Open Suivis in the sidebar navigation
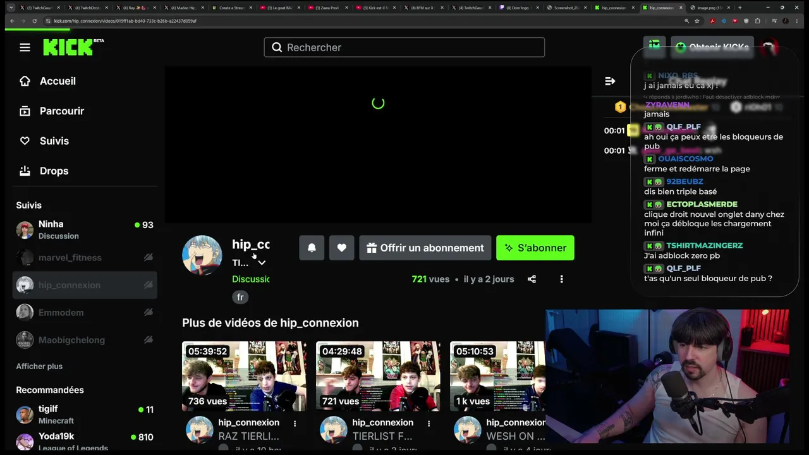The width and height of the screenshot is (809, 455). pyautogui.click(x=54, y=141)
